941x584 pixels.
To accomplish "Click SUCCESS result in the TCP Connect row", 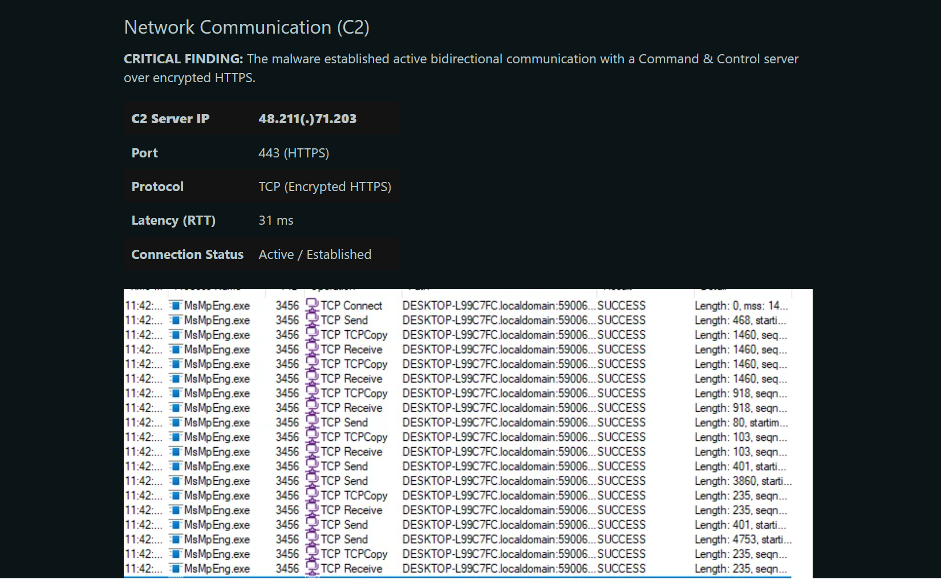I will pyautogui.click(x=621, y=306).
